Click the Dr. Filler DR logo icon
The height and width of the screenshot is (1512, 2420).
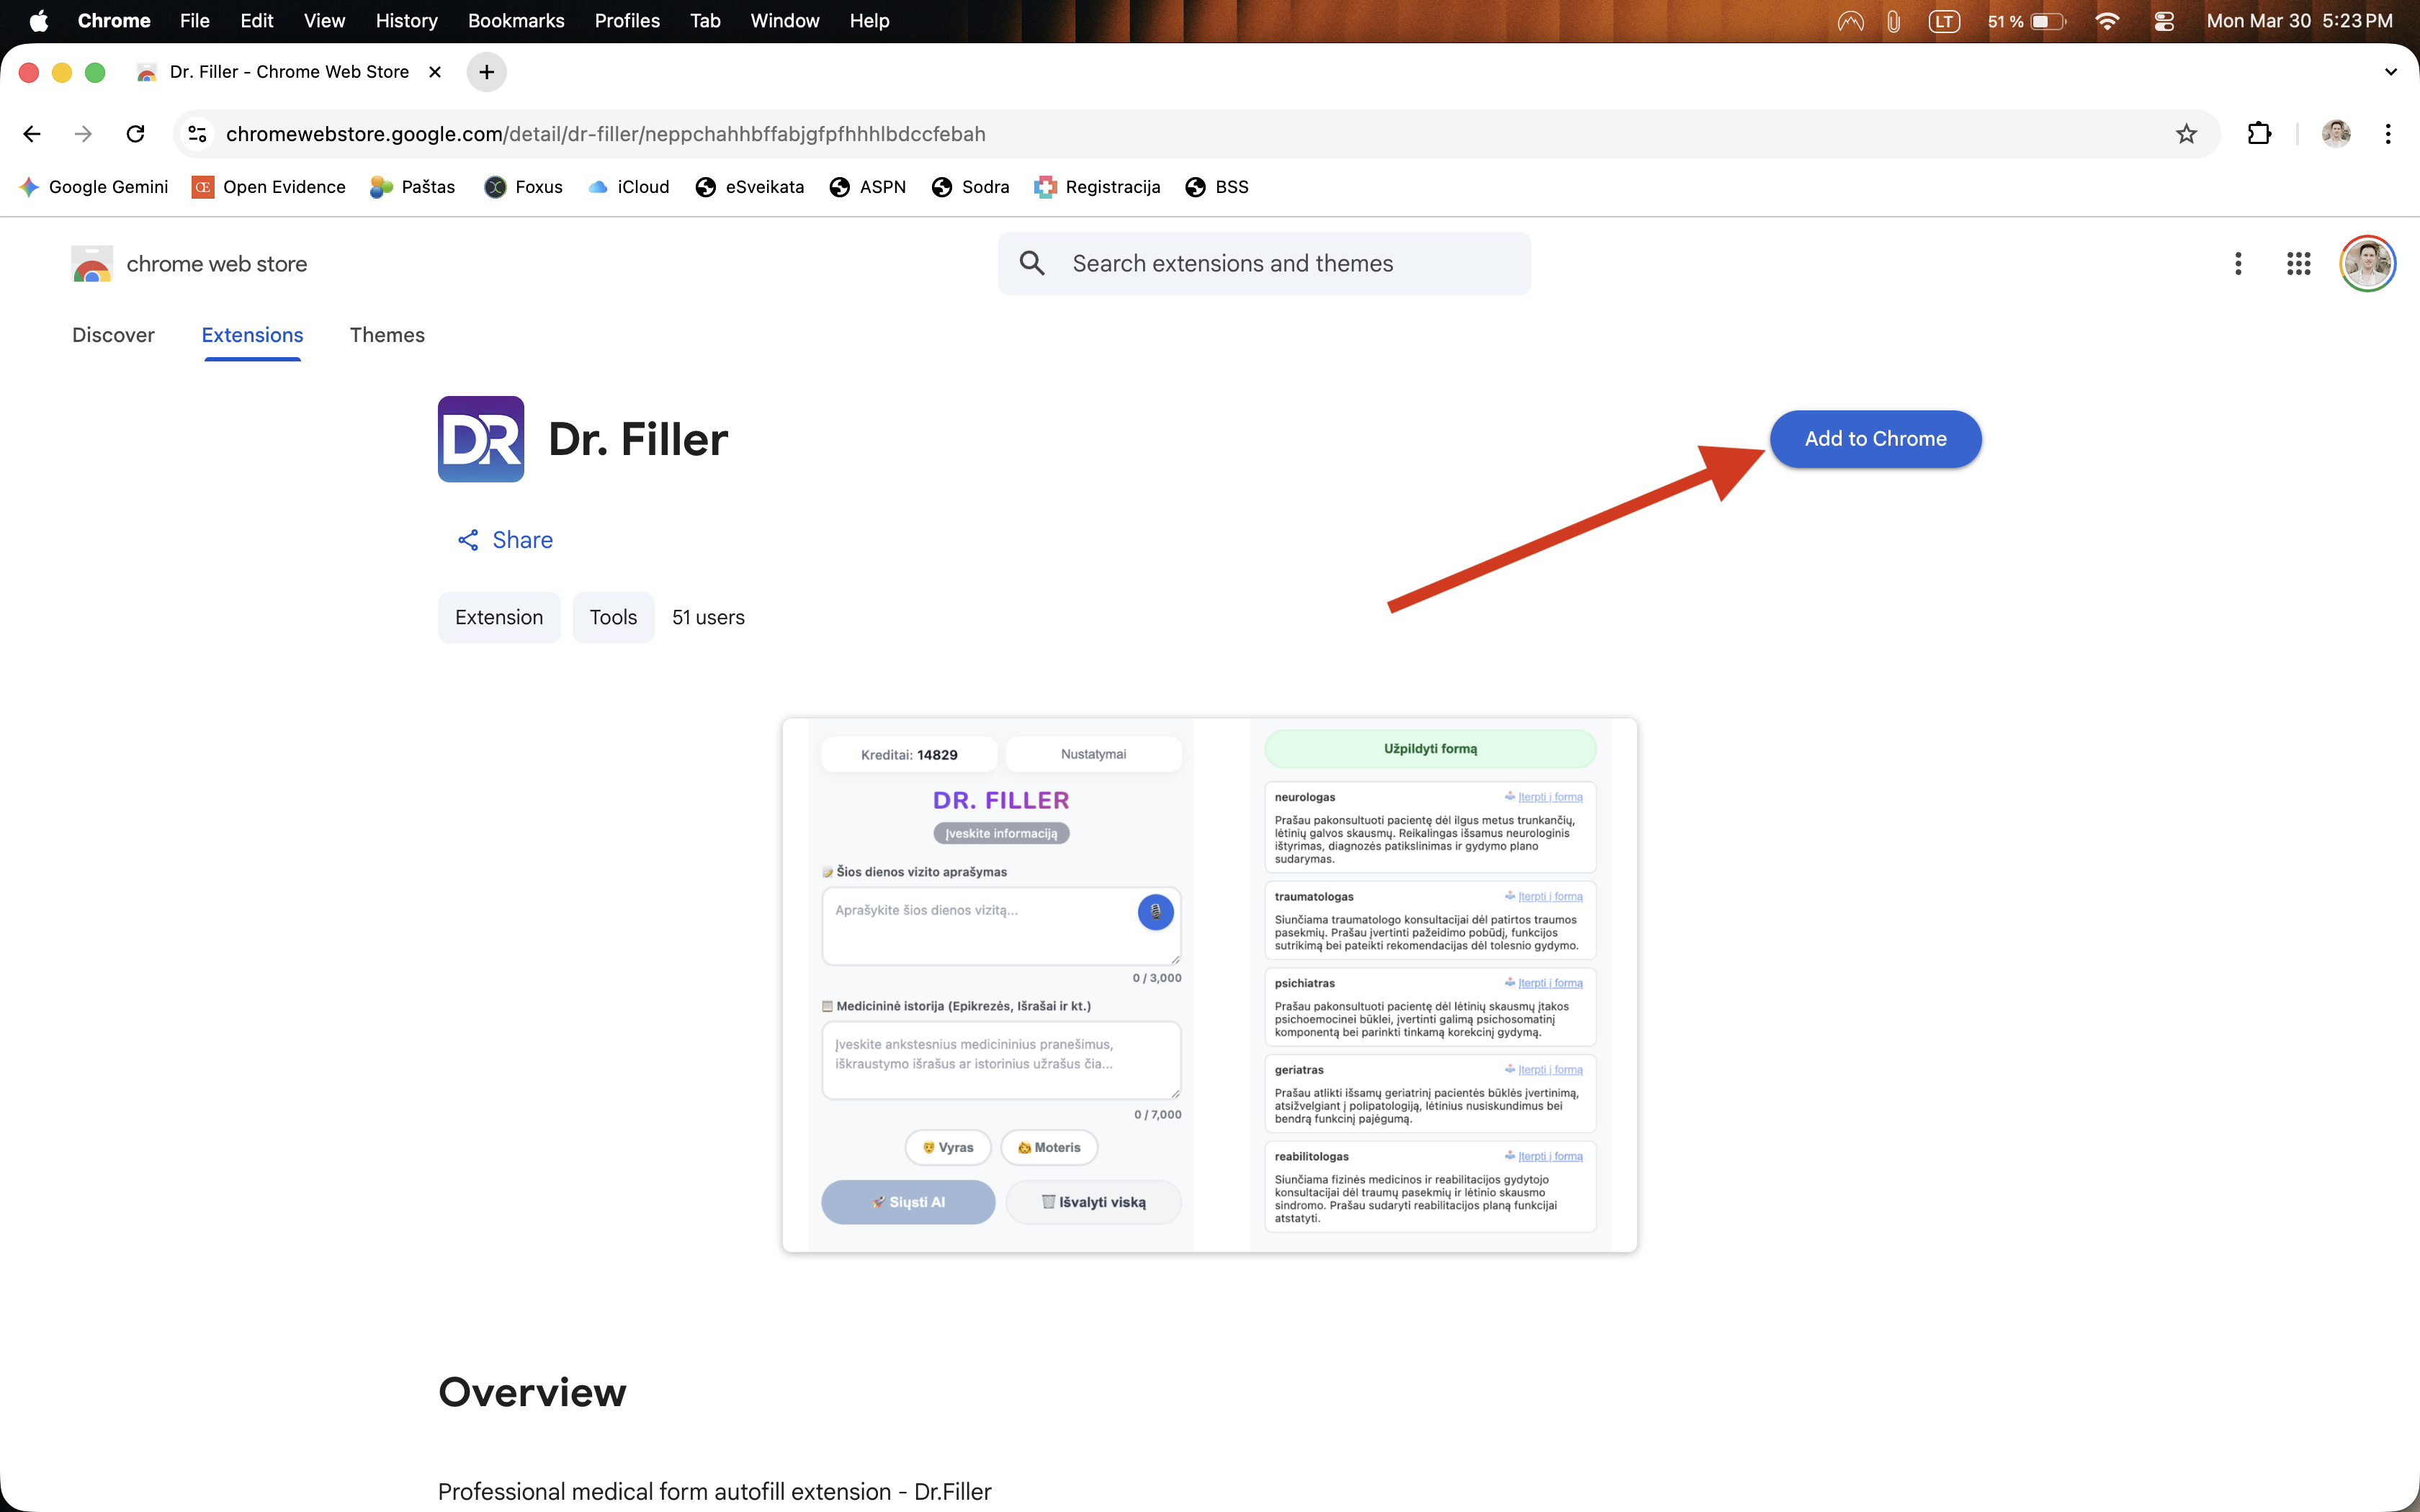tap(481, 439)
